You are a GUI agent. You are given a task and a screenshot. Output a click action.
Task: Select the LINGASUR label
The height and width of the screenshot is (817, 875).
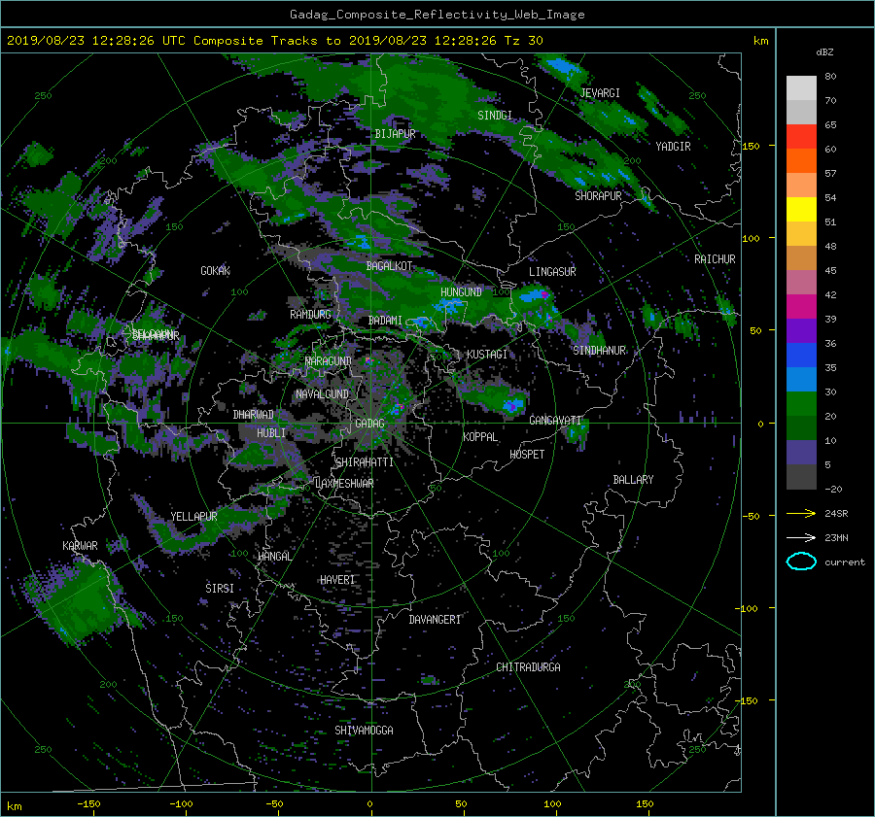pyautogui.click(x=552, y=272)
